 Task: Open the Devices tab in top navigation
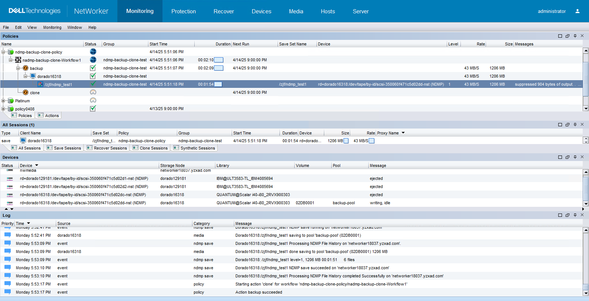[x=261, y=11]
